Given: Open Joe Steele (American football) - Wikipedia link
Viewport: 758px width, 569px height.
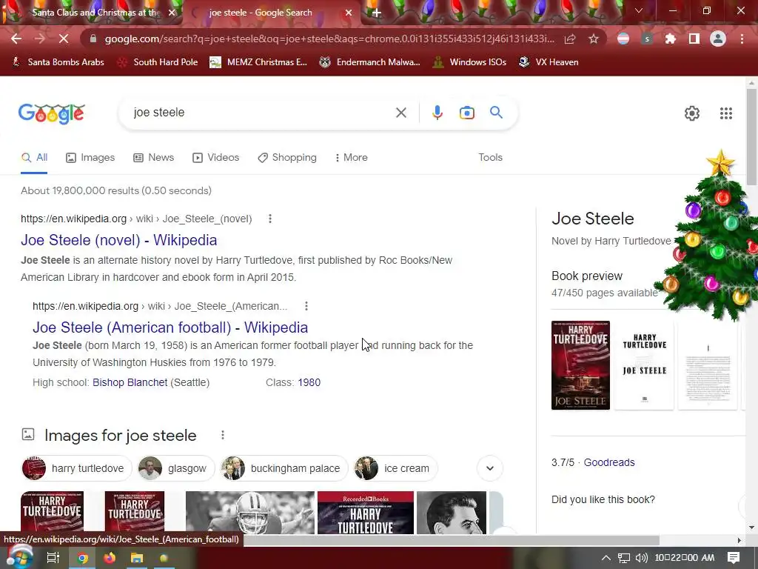Looking at the screenshot, I should click(170, 327).
